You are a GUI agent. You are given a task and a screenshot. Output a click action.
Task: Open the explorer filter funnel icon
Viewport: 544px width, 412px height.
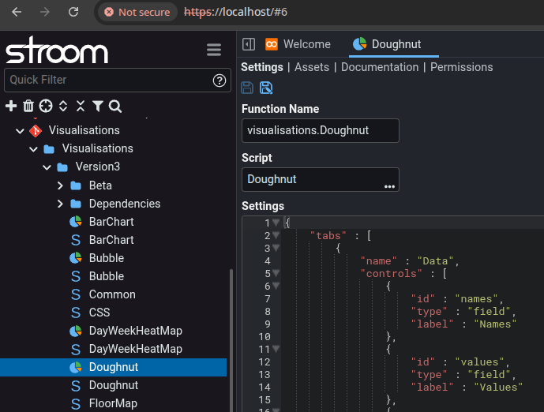pyautogui.click(x=98, y=106)
